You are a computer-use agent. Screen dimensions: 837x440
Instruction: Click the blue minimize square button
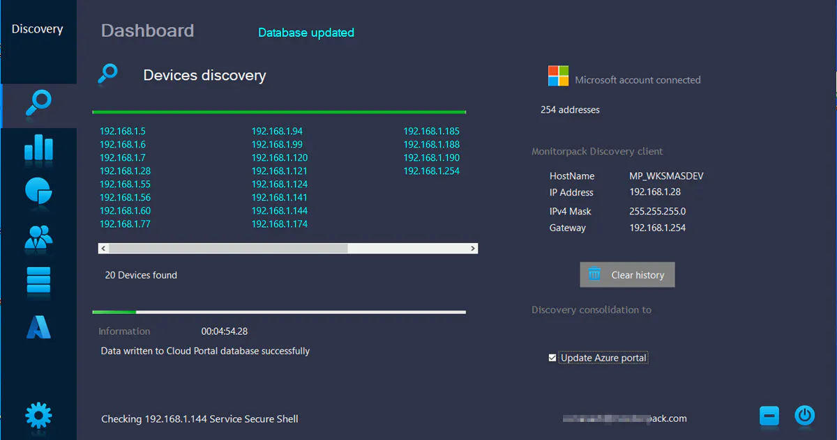coord(769,416)
